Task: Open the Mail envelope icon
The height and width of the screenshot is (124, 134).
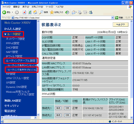Action: pos(74,12)
